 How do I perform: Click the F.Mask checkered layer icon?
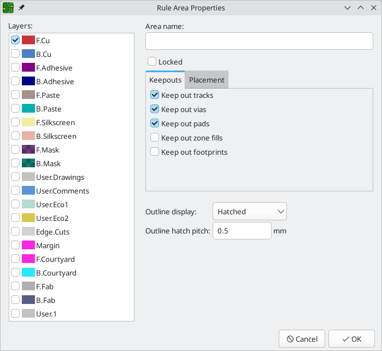[x=28, y=150]
